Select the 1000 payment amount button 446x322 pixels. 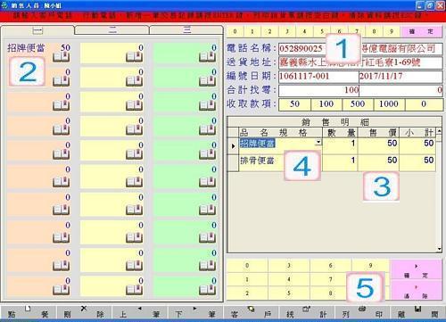point(389,104)
